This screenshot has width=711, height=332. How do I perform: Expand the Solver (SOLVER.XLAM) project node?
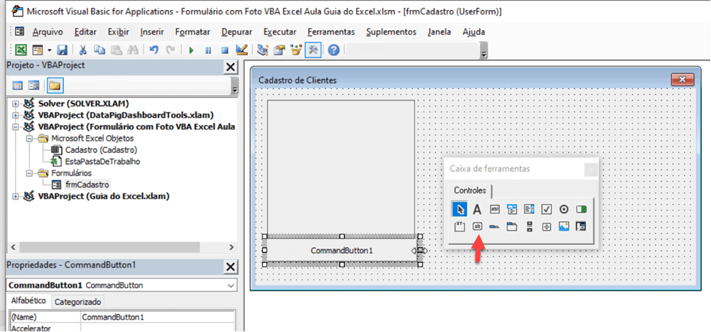tap(16, 103)
